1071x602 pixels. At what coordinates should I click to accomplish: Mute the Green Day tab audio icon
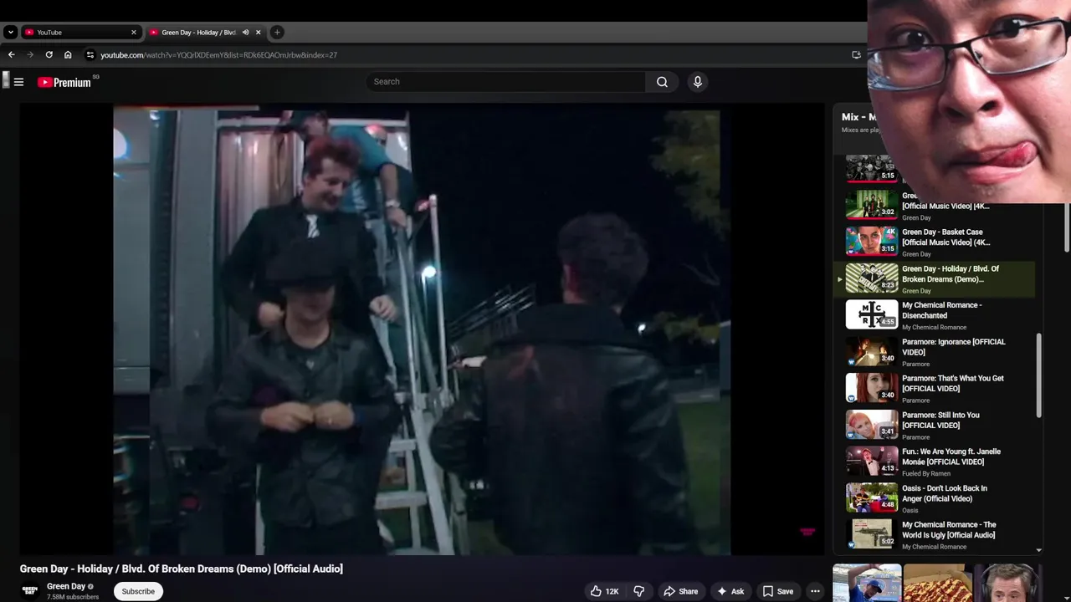point(245,33)
